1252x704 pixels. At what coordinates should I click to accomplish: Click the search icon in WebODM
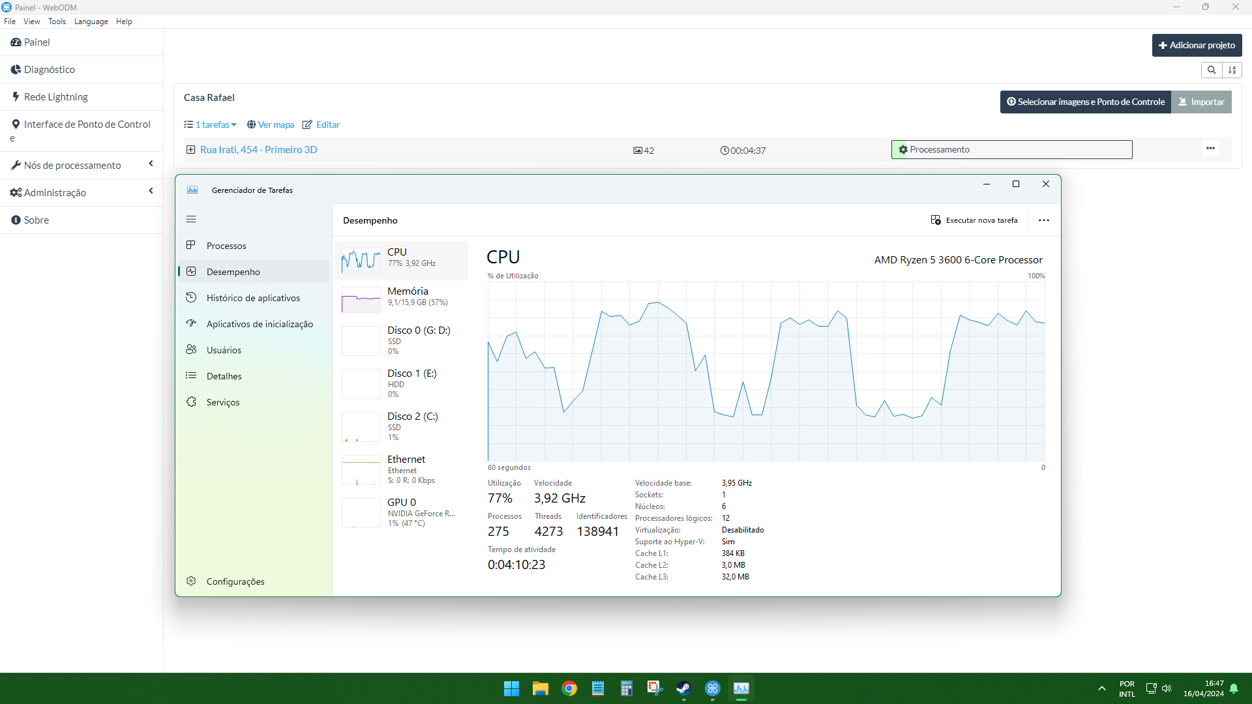(x=1211, y=70)
